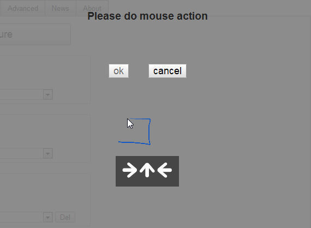The height and width of the screenshot is (228, 311).
Task: Click the Del button
Action: pos(65,217)
